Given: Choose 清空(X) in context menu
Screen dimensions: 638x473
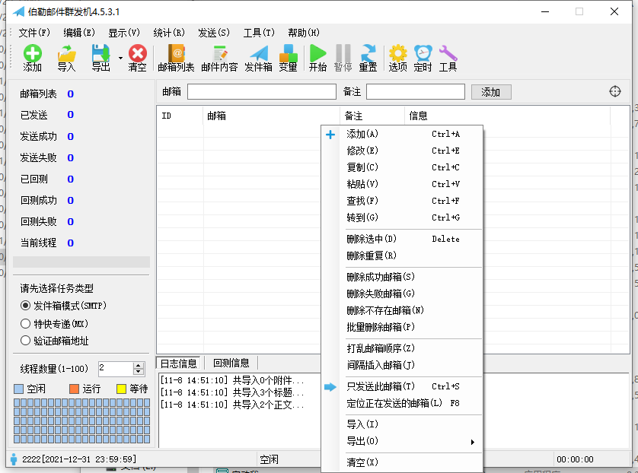Looking at the screenshot, I should pyautogui.click(x=402, y=462).
